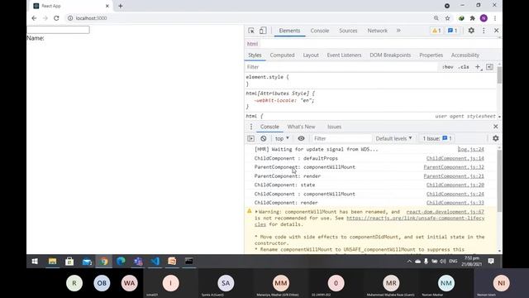This screenshot has width=529, height=298.
Task: Click the localhost:3000 address bar
Action: 92,18
